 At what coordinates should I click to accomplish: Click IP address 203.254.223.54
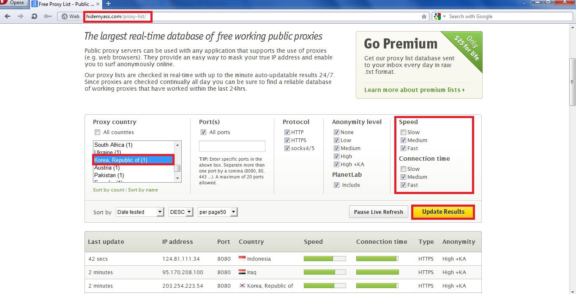click(183, 286)
